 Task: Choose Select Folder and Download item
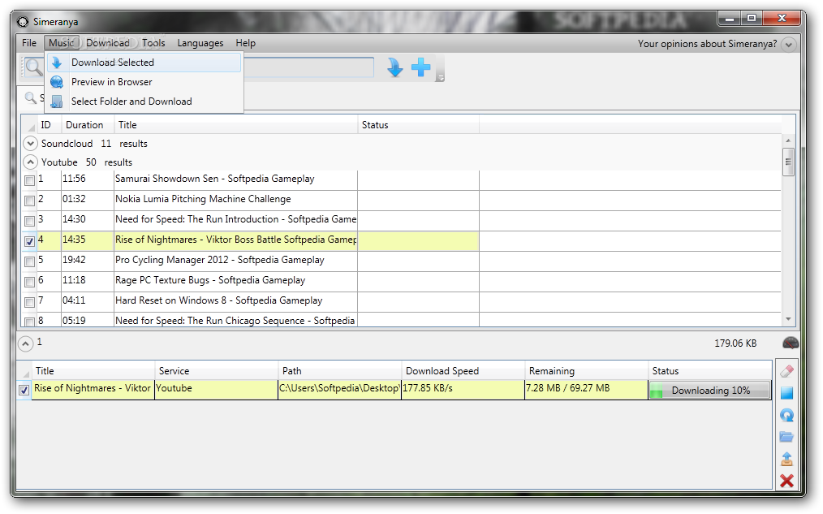click(x=144, y=102)
